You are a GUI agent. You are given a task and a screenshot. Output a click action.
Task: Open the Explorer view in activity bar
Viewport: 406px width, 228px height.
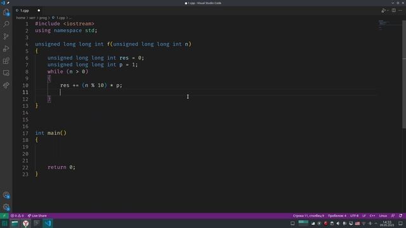click(6, 12)
